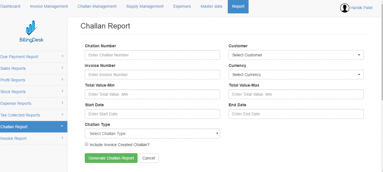383x172 pixels.
Task: Open the Select Customer dropdown
Action: [296, 55]
